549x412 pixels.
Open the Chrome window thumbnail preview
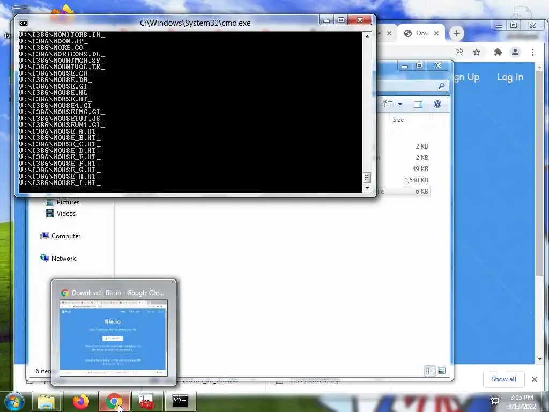point(114,338)
